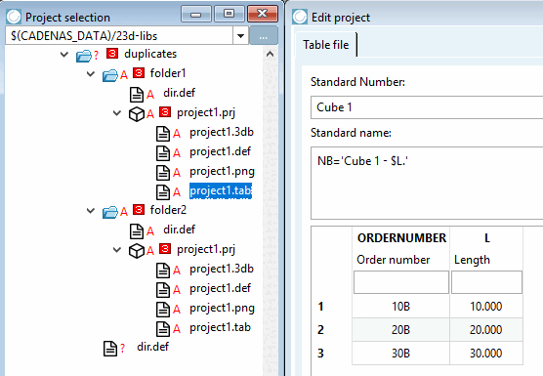Collapse the duplicates tree node
The height and width of the screenshot is (376, 543).
pos(64,54)
